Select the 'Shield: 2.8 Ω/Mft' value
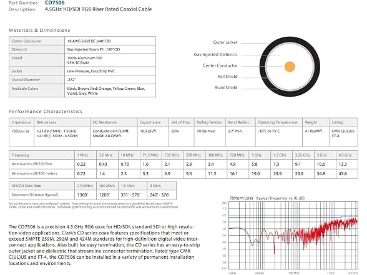367x275 pixels. 107,136
